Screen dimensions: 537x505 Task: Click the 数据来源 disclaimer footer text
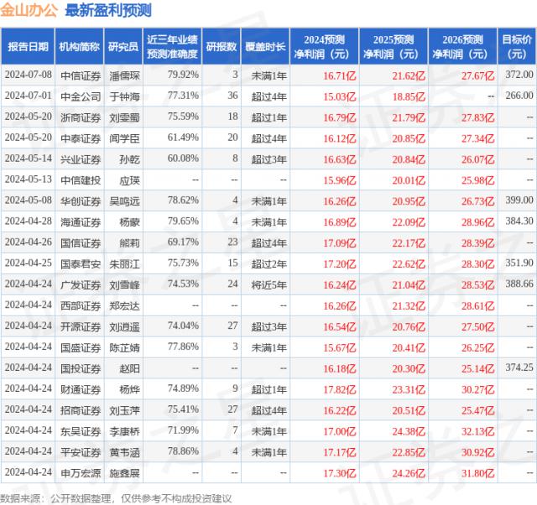tap(116, 498)
